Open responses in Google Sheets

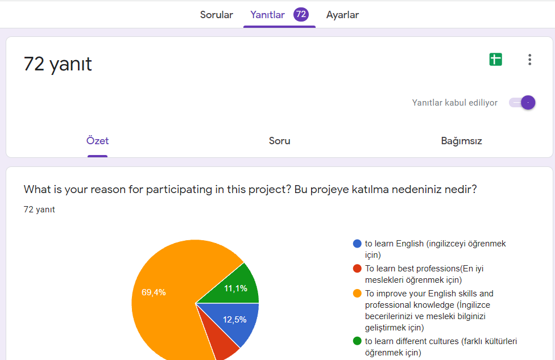pos(495,59)
